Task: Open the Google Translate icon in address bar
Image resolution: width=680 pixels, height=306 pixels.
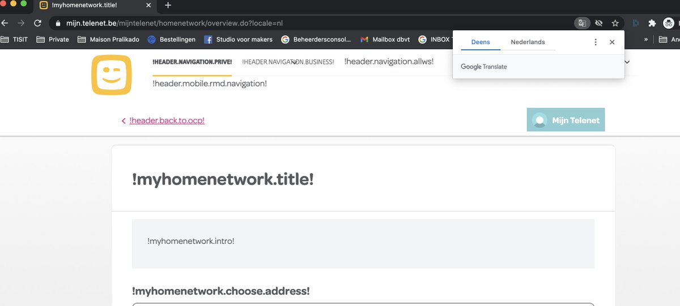Action: (581, 23)
